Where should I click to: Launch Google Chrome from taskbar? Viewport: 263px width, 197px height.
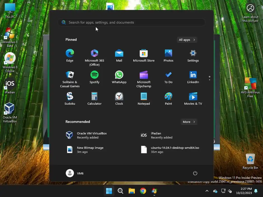coord(143,191)
